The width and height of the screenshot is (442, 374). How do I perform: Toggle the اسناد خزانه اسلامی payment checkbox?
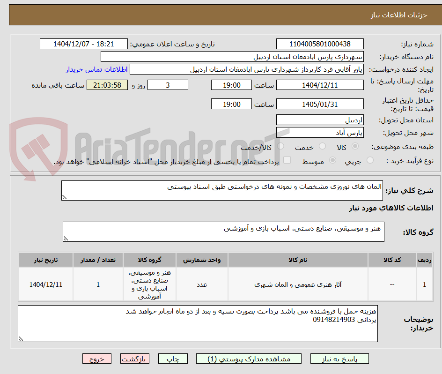287,160
